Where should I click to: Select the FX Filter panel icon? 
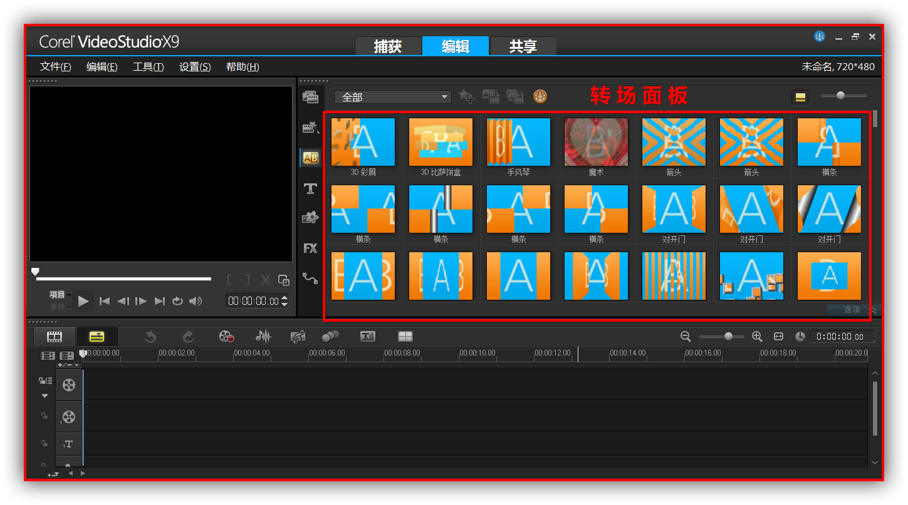click(x=310, y=248)
